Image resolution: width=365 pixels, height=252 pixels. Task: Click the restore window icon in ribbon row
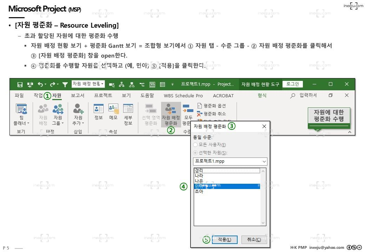[x=331, y=95]
